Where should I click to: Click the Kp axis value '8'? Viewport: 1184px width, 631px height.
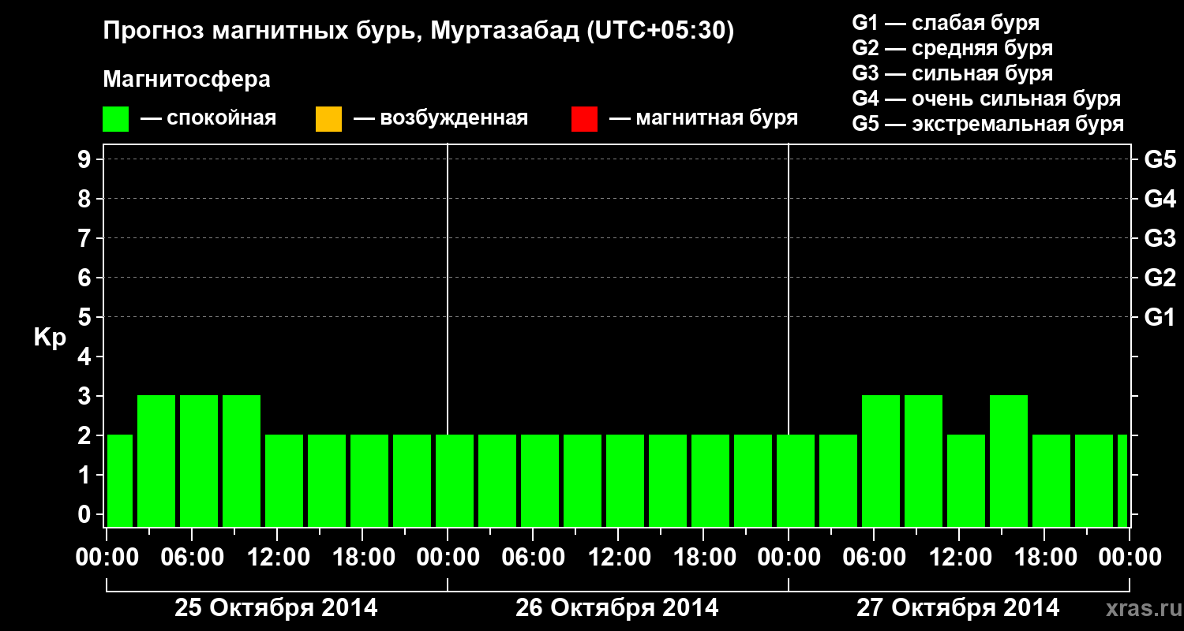point(86,199)
